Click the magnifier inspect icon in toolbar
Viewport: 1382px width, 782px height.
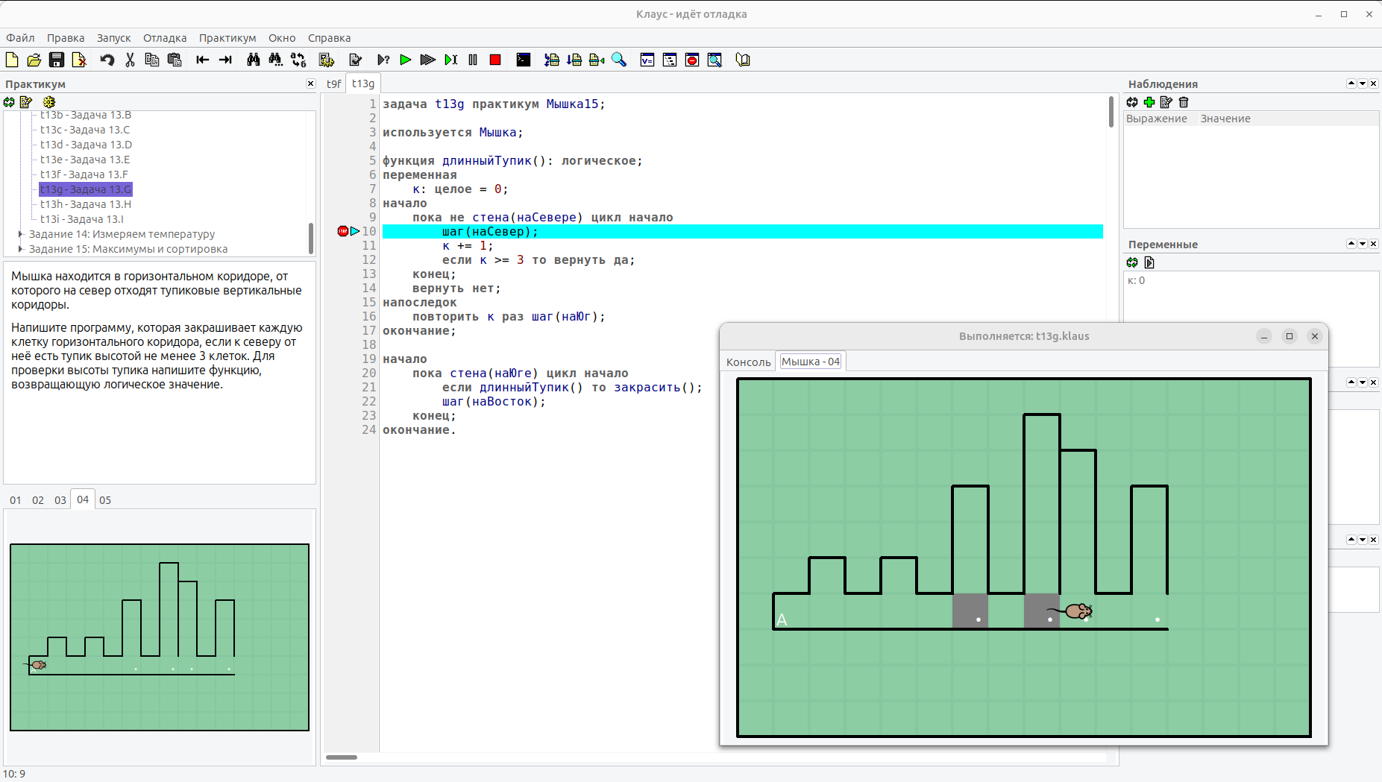coord(619,60)
